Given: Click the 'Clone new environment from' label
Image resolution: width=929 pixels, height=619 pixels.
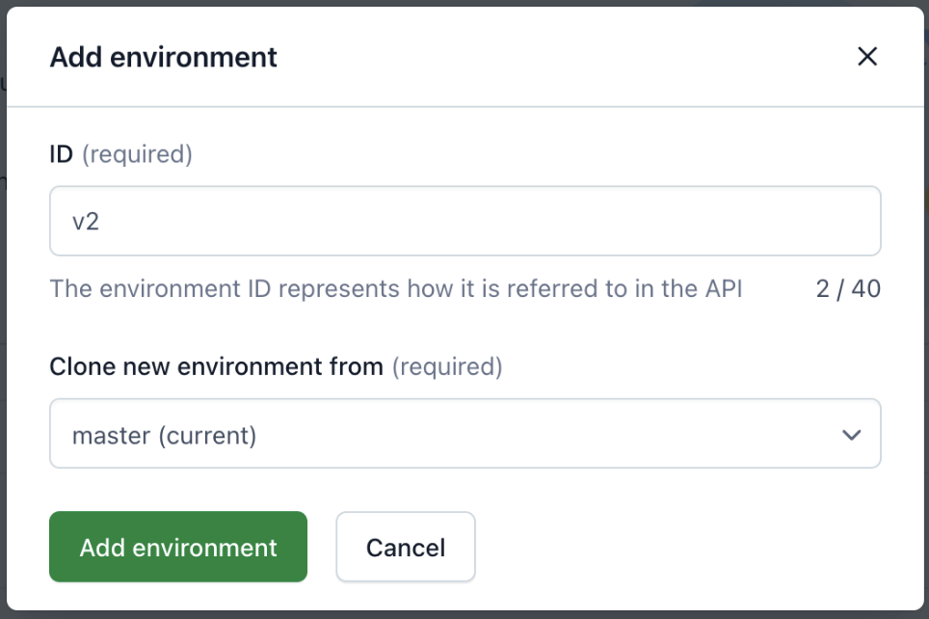Looking at the screenshot, I should click(216, 366).
